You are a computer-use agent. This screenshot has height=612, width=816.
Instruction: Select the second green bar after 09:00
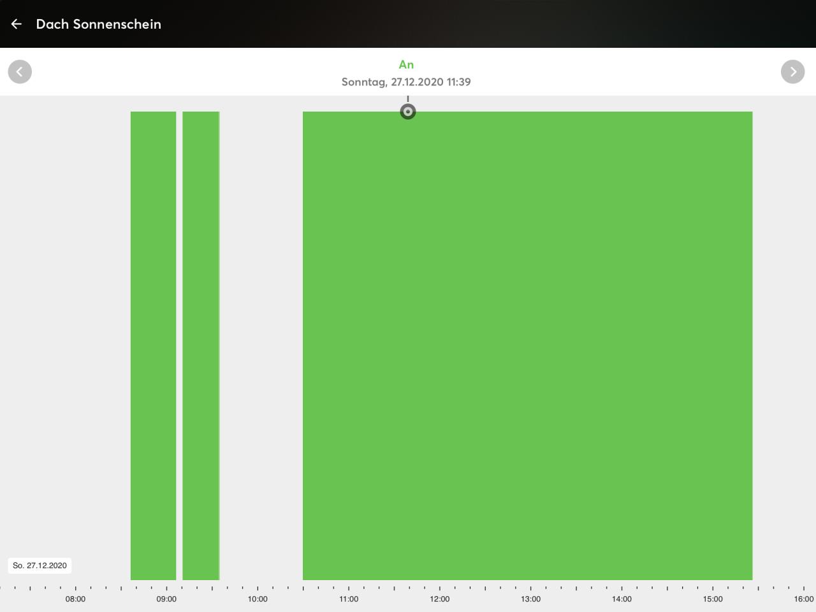click(x=201, y=346)
